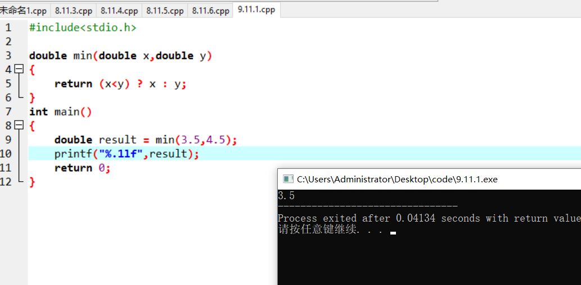
Task: Click the #include<stdio.h> line
Action: [83, 27]
